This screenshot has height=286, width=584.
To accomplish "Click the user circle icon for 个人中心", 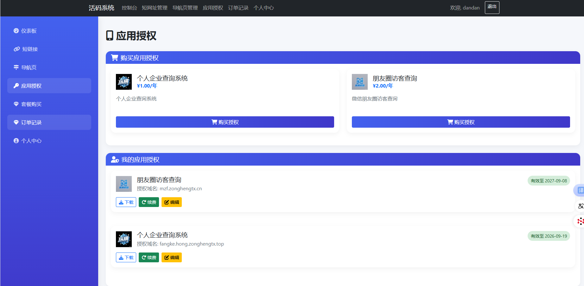I will (x=16, y=141).
